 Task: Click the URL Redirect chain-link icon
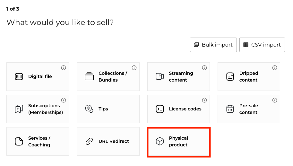89,141
